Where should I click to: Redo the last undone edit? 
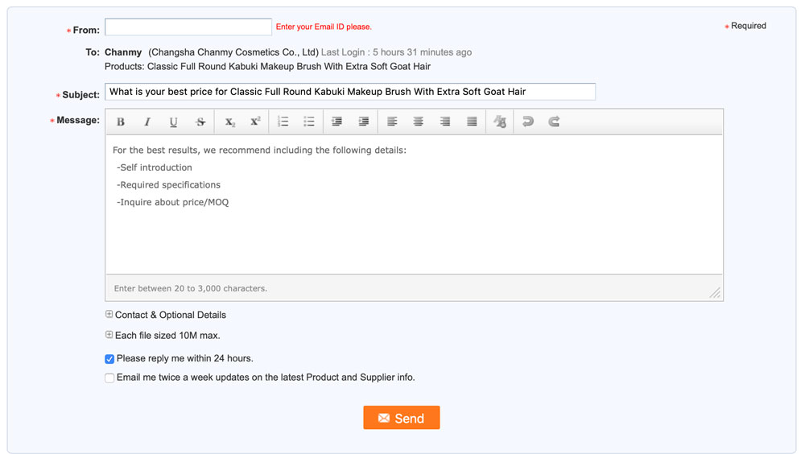pos(554,122)
